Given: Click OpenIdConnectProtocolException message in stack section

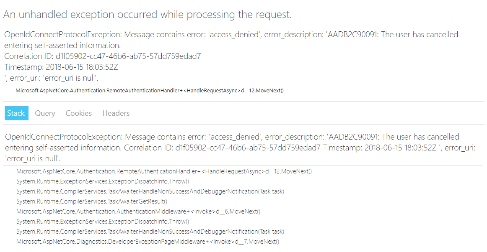Looking at the screenshot, I should coord(240,148).
